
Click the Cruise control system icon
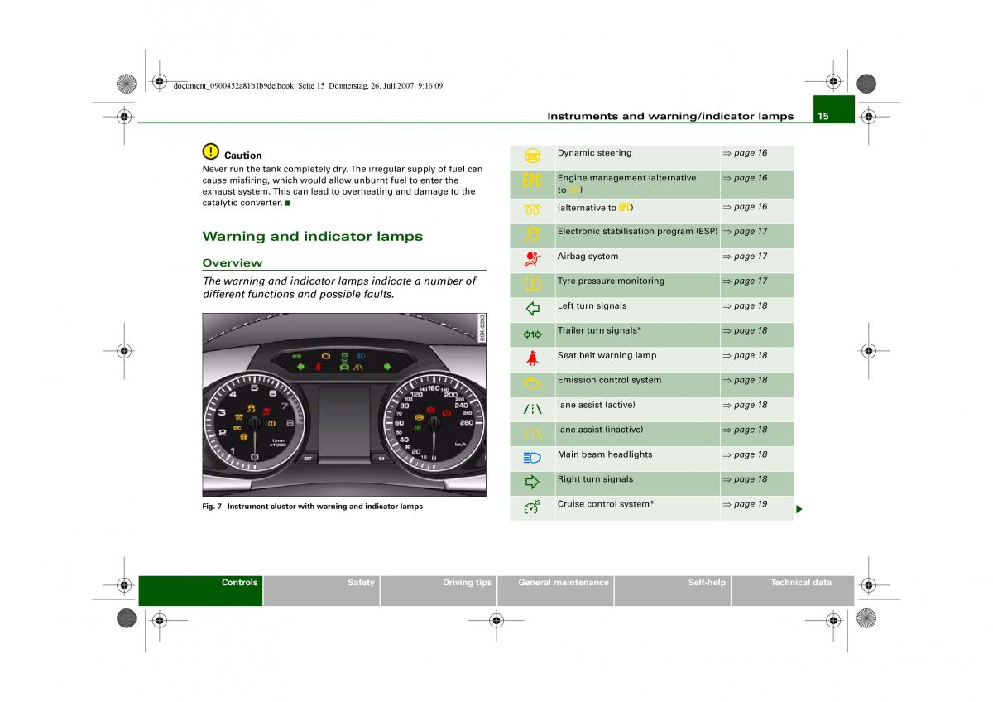coord(532,507)
